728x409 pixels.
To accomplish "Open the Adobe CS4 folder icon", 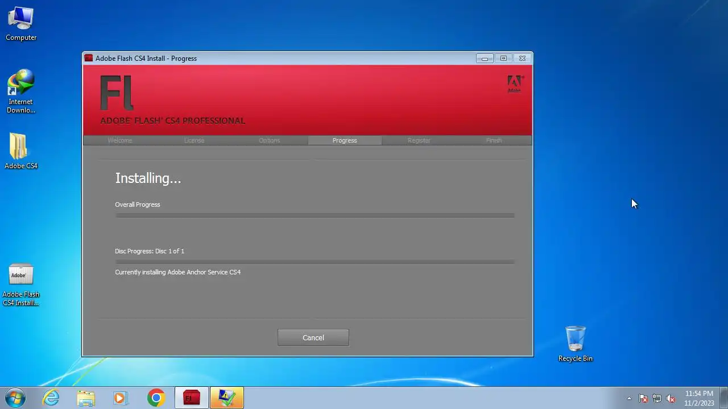I will 21,151.
